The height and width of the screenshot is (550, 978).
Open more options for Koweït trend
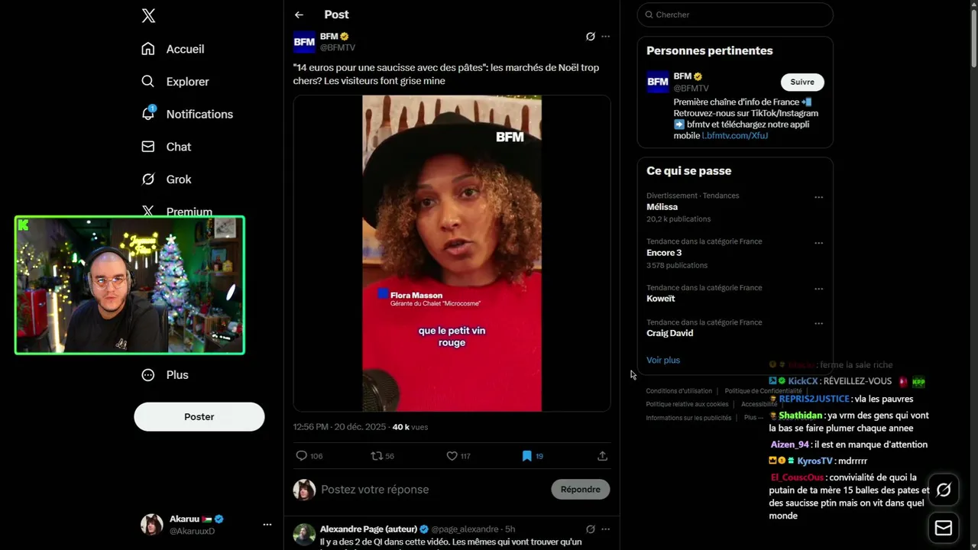point(818,290)
